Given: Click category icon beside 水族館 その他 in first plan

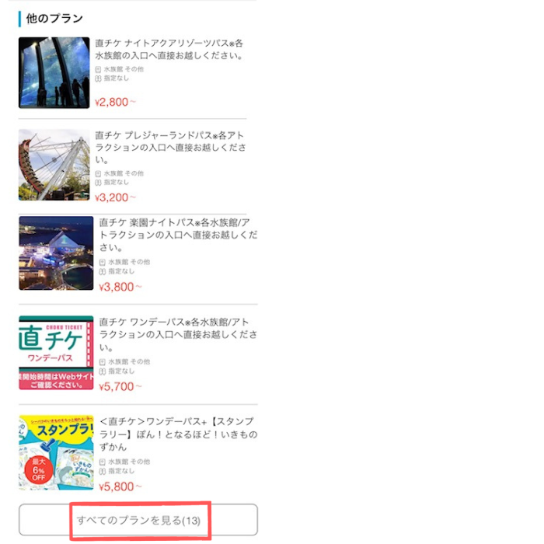Looking at the screenshot, I should point(98,69).
